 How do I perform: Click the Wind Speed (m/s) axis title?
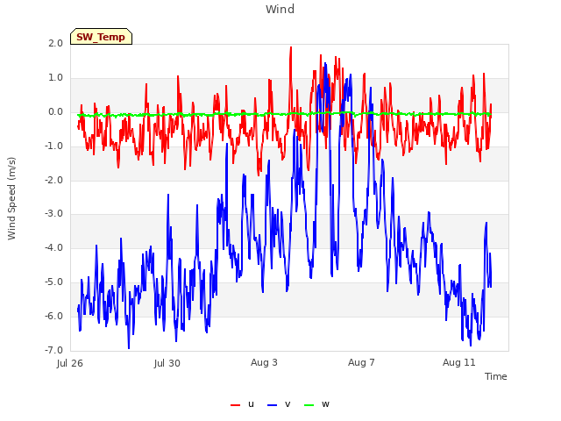11,198
